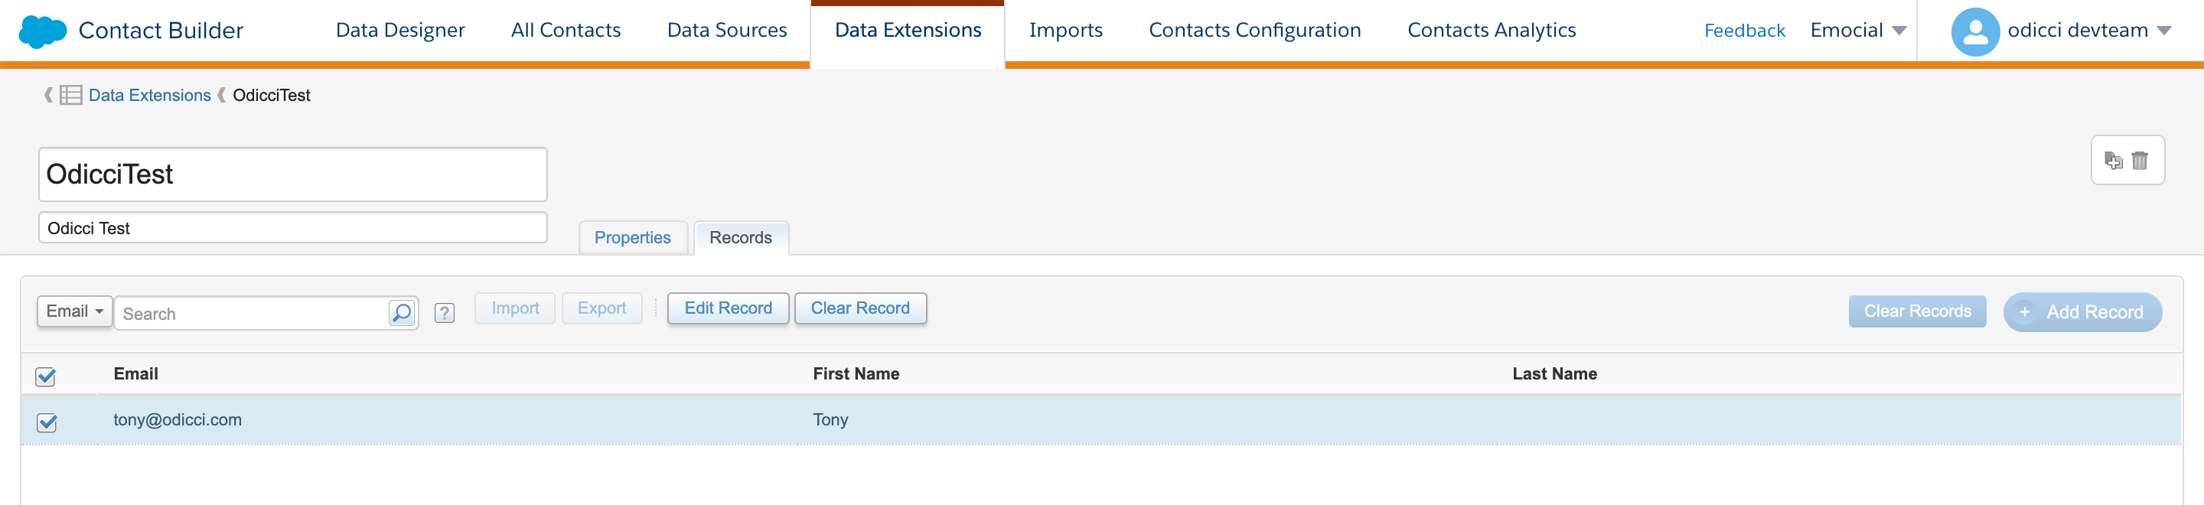The width and height of the screenshot is (2204, 505).
Task: Switch to the Properties tab
Action: pos(632,238)
